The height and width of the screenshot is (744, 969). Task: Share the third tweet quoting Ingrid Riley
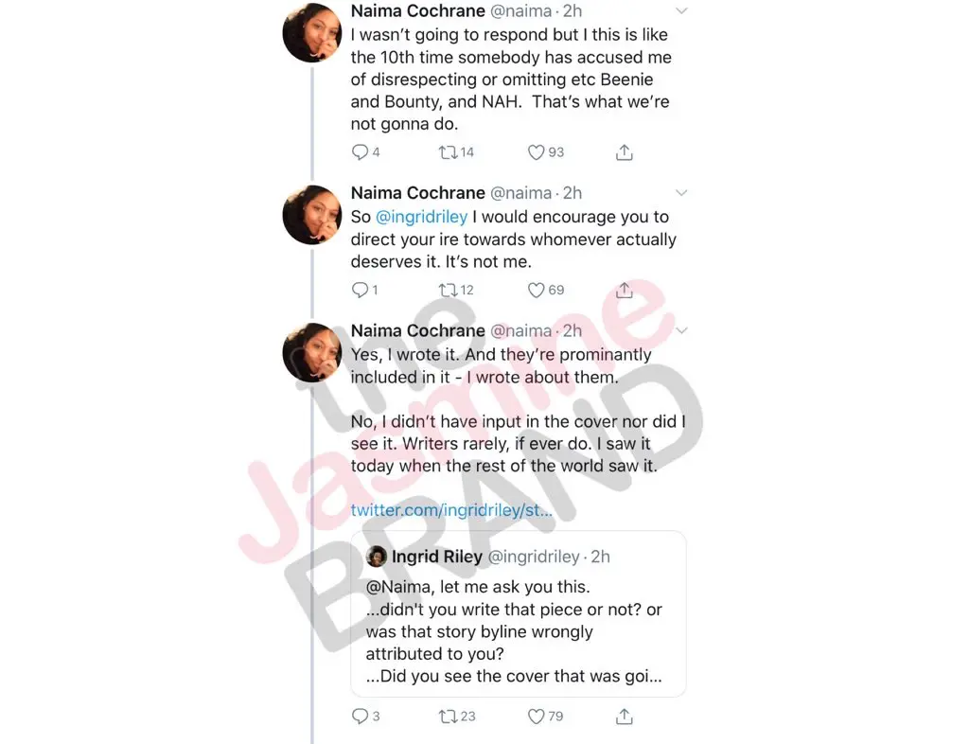(625, 717)
